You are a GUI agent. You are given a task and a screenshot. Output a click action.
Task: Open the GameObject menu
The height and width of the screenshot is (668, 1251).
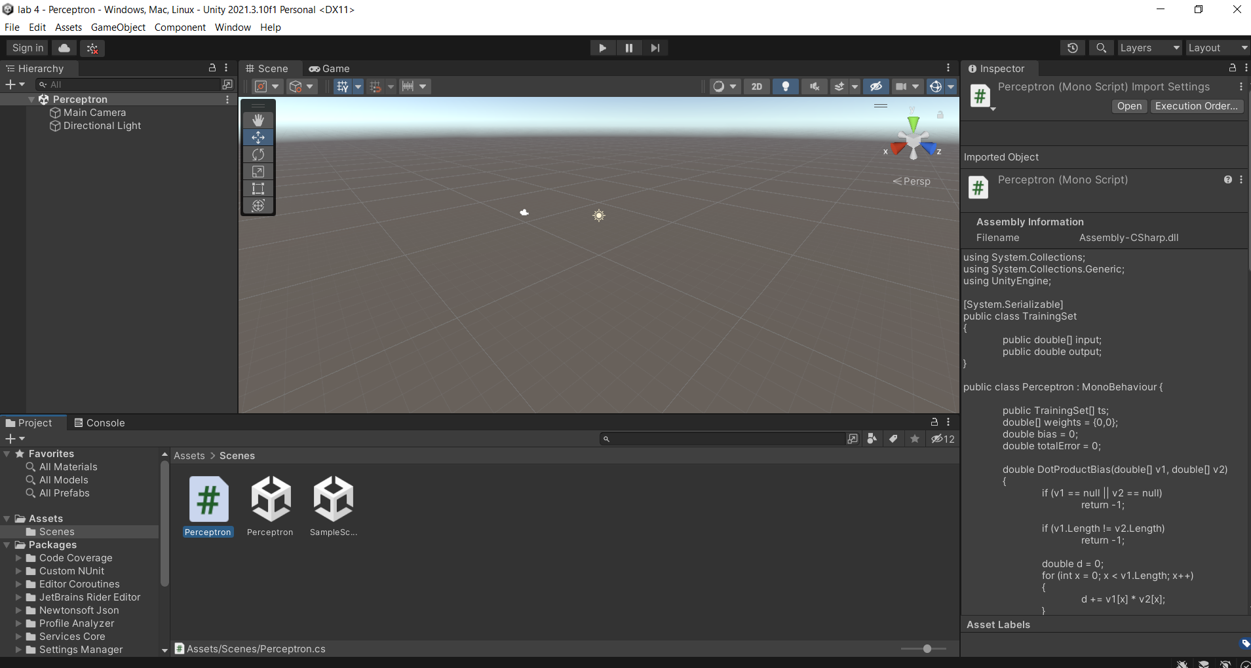coord(118,27)
